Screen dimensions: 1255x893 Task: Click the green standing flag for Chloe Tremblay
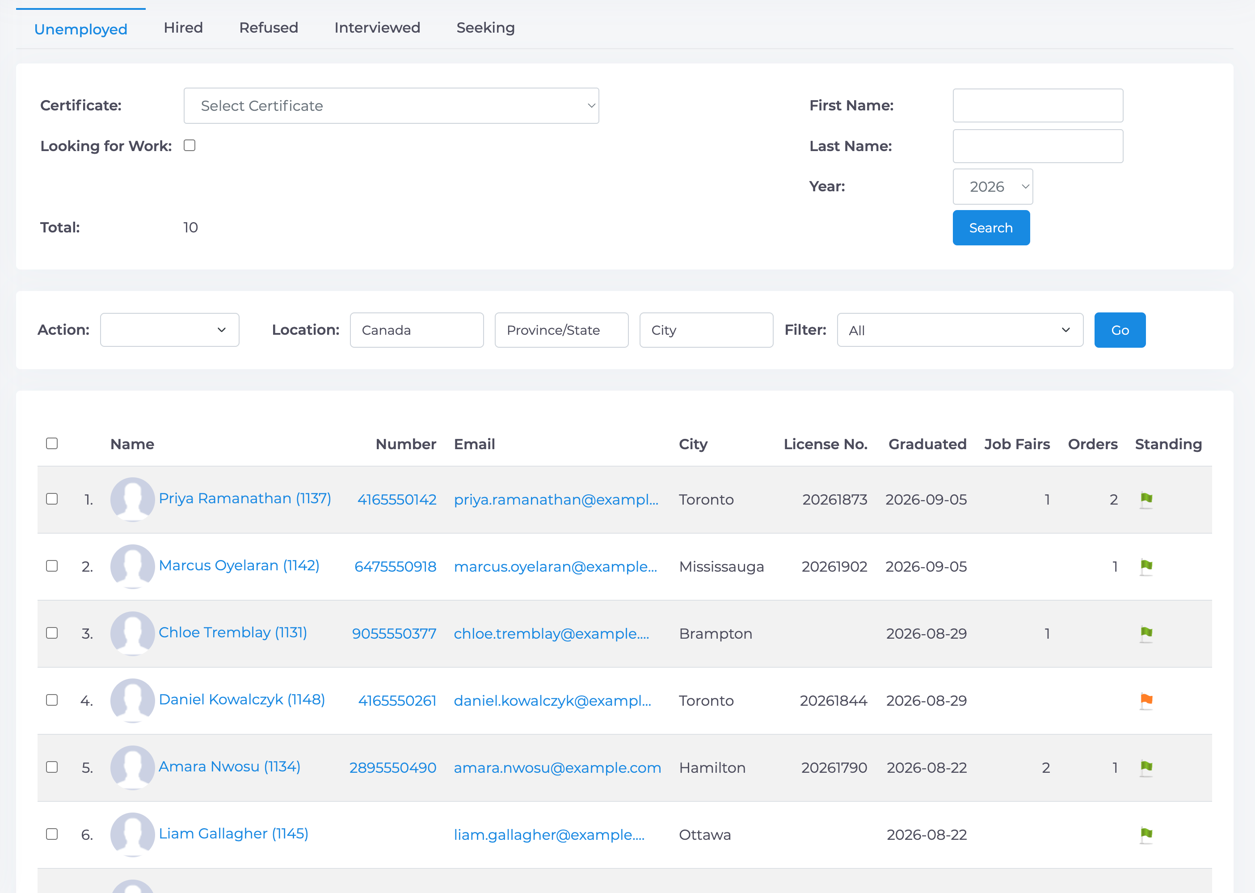tap(1146, 634)
